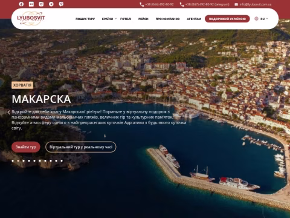Open the Facebook social icon
Screen dimensions: 290x218
click(x=21, y=4)
